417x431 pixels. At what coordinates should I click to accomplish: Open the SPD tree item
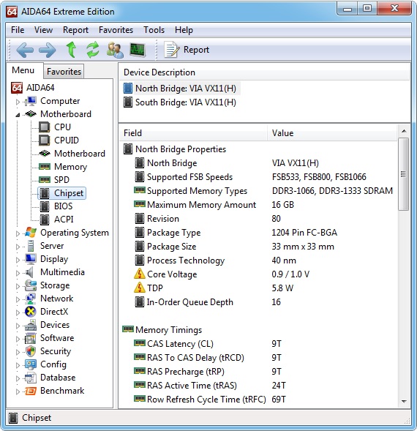(x=61, y=180)
